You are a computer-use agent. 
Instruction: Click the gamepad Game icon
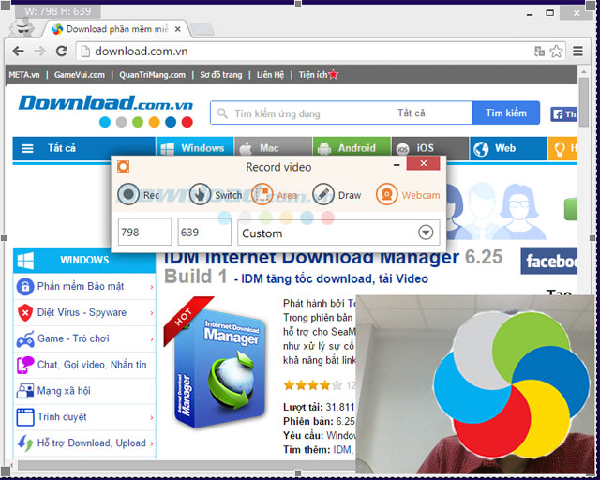[25, 338]
